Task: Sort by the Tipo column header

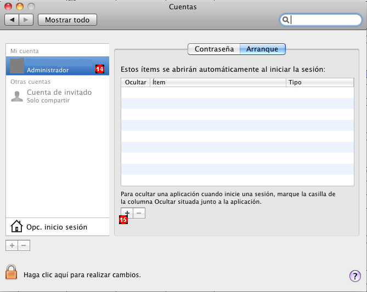Action: (x=320, y=82)
